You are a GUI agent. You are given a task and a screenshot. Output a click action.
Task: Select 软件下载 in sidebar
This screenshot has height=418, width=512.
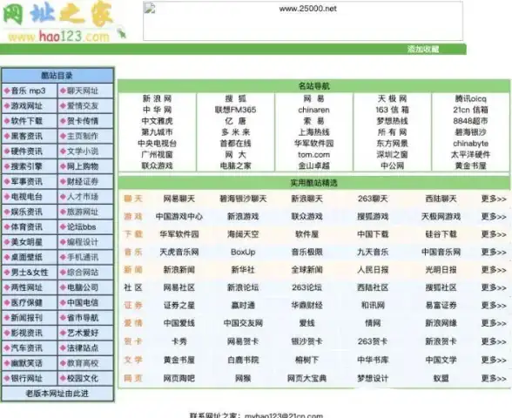pos(27,121)
